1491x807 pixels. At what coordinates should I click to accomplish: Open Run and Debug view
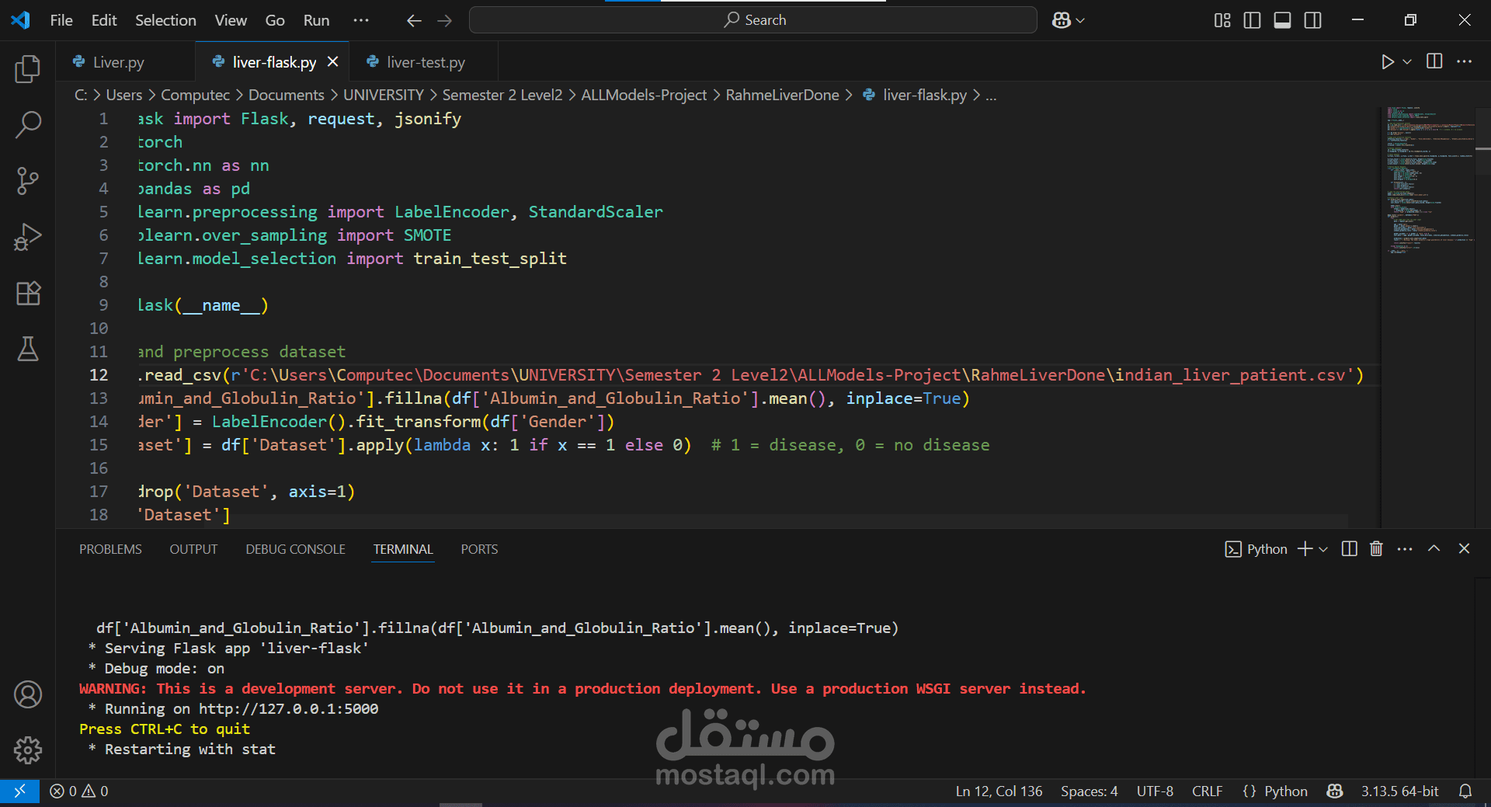click(x=28, y=237)
